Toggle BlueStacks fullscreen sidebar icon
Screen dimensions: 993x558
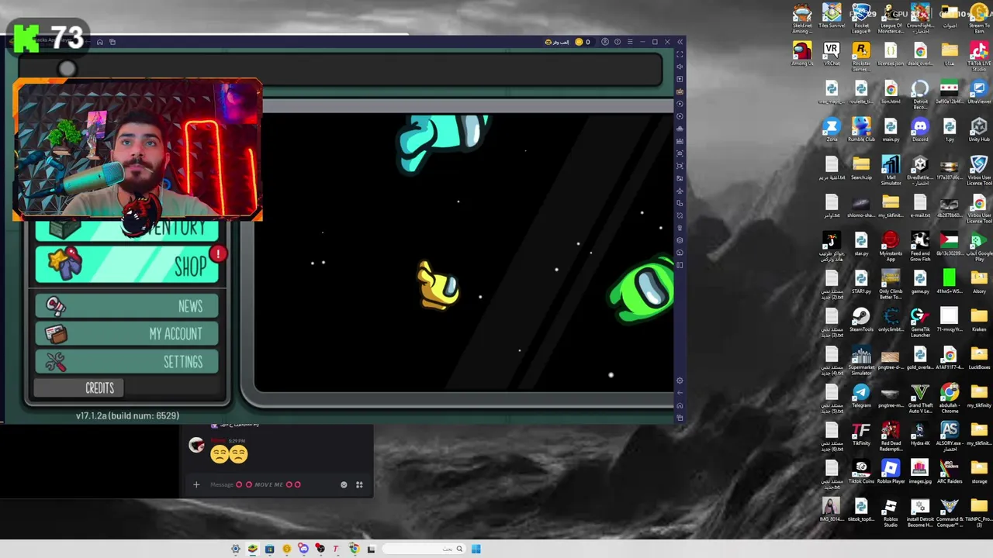680,54
